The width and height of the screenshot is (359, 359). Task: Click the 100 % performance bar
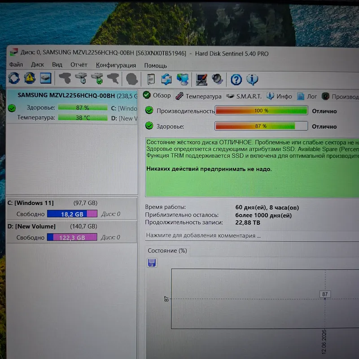261,110
